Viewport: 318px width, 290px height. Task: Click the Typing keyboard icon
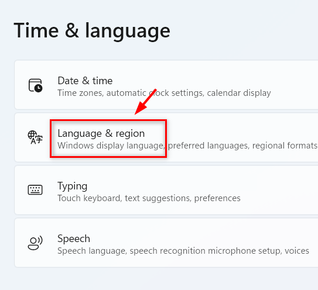click(x=35, y=190)
